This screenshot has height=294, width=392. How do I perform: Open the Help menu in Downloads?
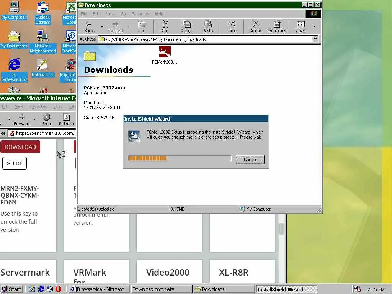click(x=159, y=14)
